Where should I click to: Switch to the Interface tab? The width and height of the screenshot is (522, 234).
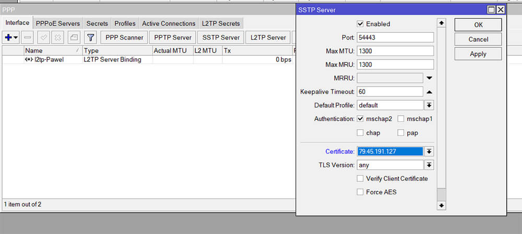17,23
